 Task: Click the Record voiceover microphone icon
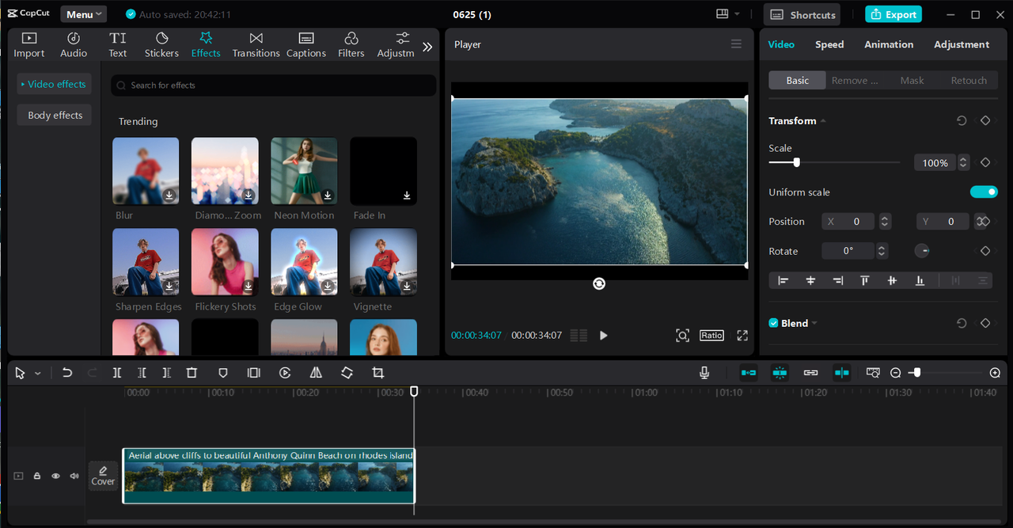[704, 373]
